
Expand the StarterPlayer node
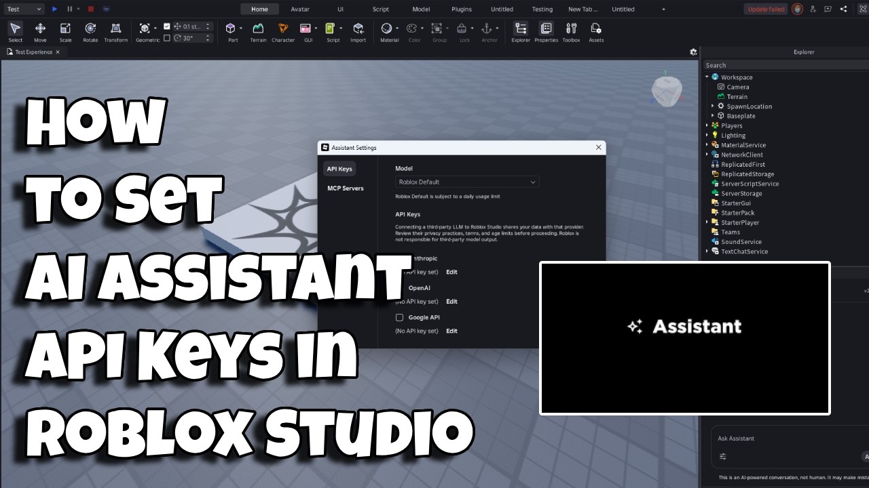click(x=707, y=222)
